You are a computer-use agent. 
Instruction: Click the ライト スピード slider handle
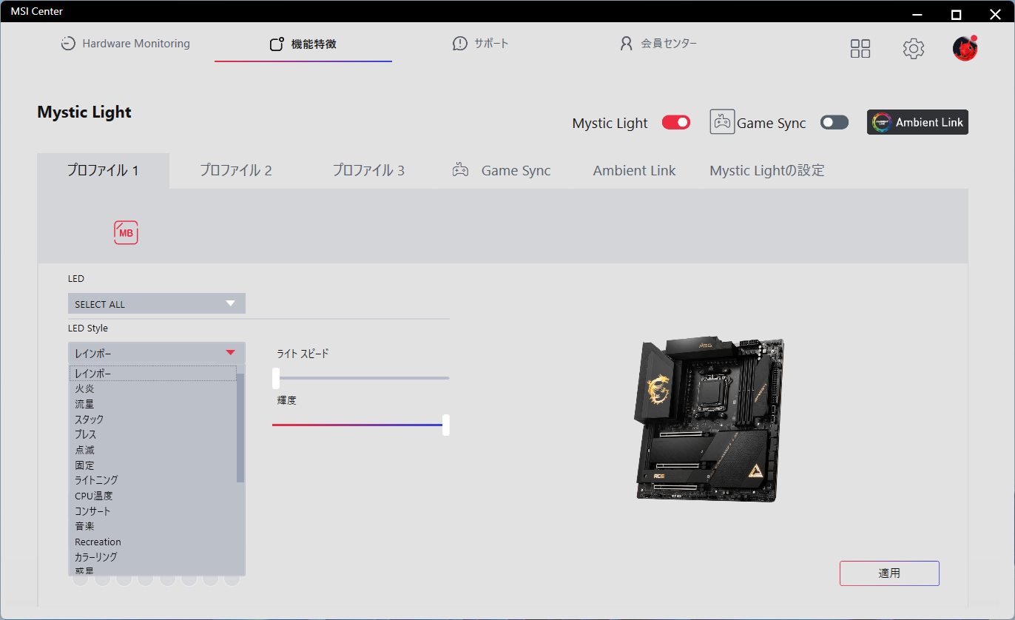pos(276,378)
